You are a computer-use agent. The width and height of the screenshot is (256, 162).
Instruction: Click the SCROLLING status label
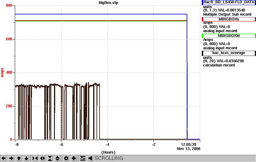click(109, 158)
